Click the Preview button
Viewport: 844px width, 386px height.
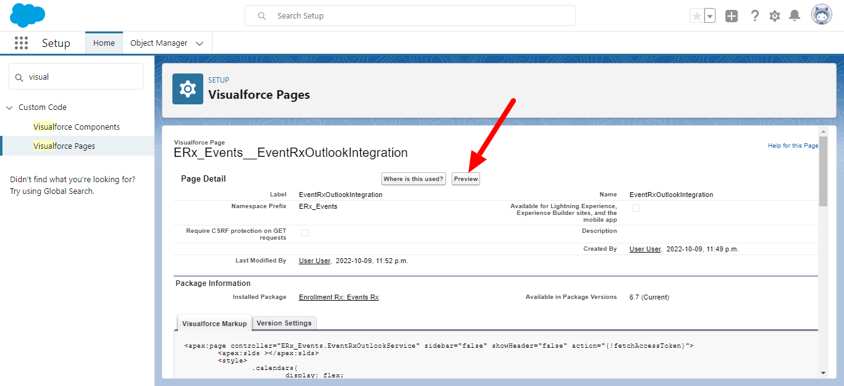[x=466, y=179]
